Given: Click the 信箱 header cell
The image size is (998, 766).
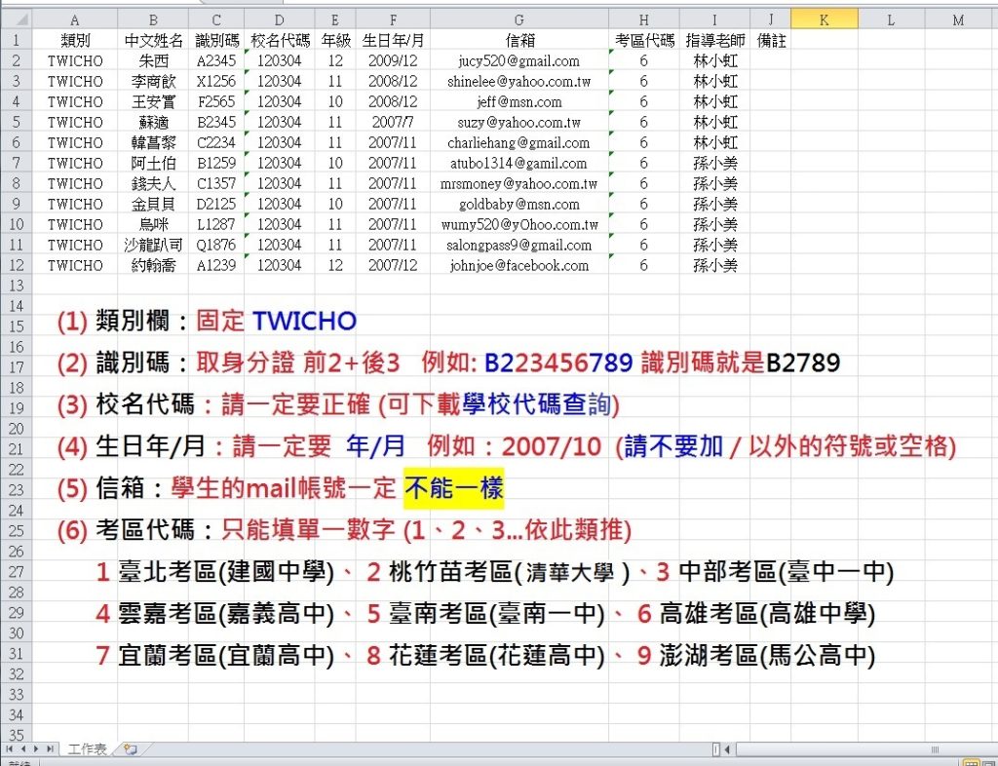Looking at the screenshot, I should tap(518, 40).
